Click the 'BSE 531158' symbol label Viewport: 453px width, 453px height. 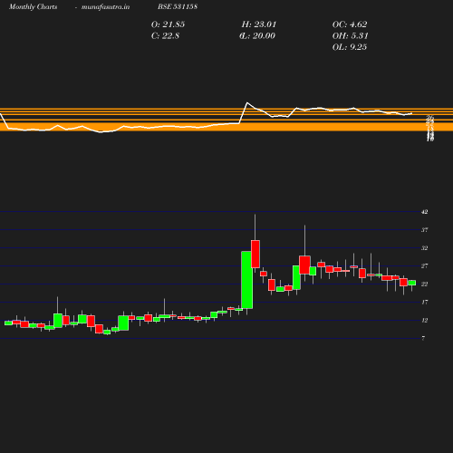click(x=178, y=6)
